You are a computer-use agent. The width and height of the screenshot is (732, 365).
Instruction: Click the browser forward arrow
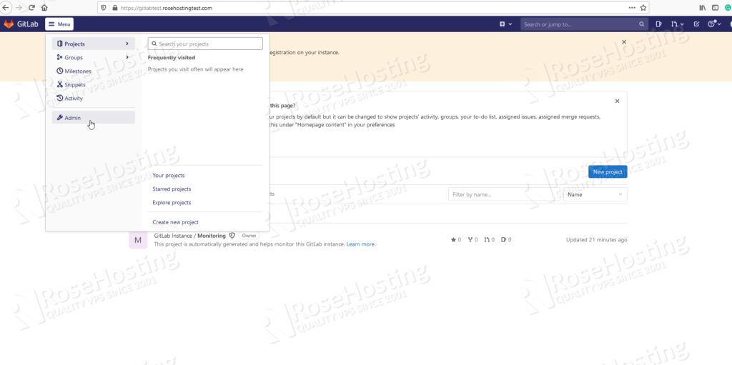click(x=19, y=7)
